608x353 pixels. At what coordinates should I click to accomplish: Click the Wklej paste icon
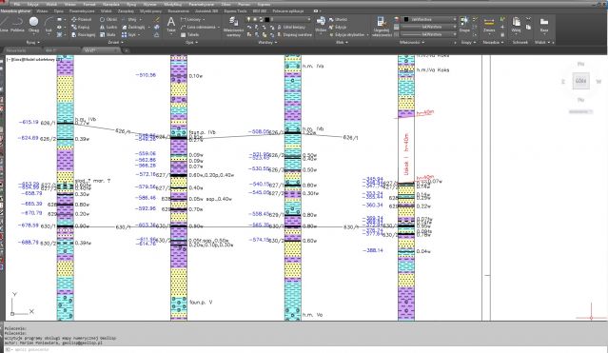(x=516, y=25)
